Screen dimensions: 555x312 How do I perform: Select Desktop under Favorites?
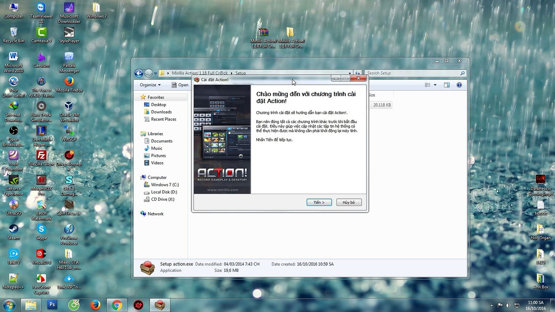(x=159, y=105)
